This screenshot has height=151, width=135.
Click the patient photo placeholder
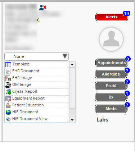click(111, 39)
